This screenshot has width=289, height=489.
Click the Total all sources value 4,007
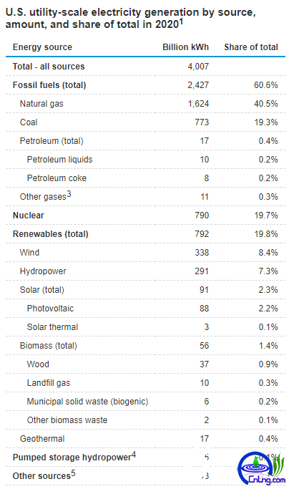coord(198,67)
